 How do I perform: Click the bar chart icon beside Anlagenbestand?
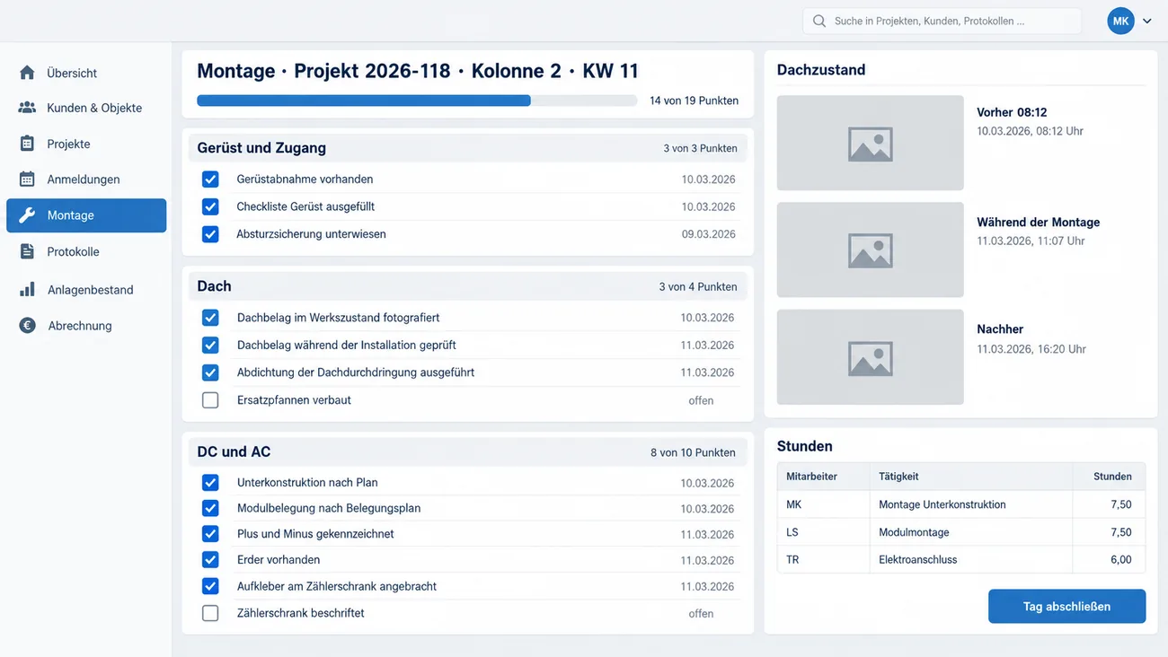coord(27,289)
